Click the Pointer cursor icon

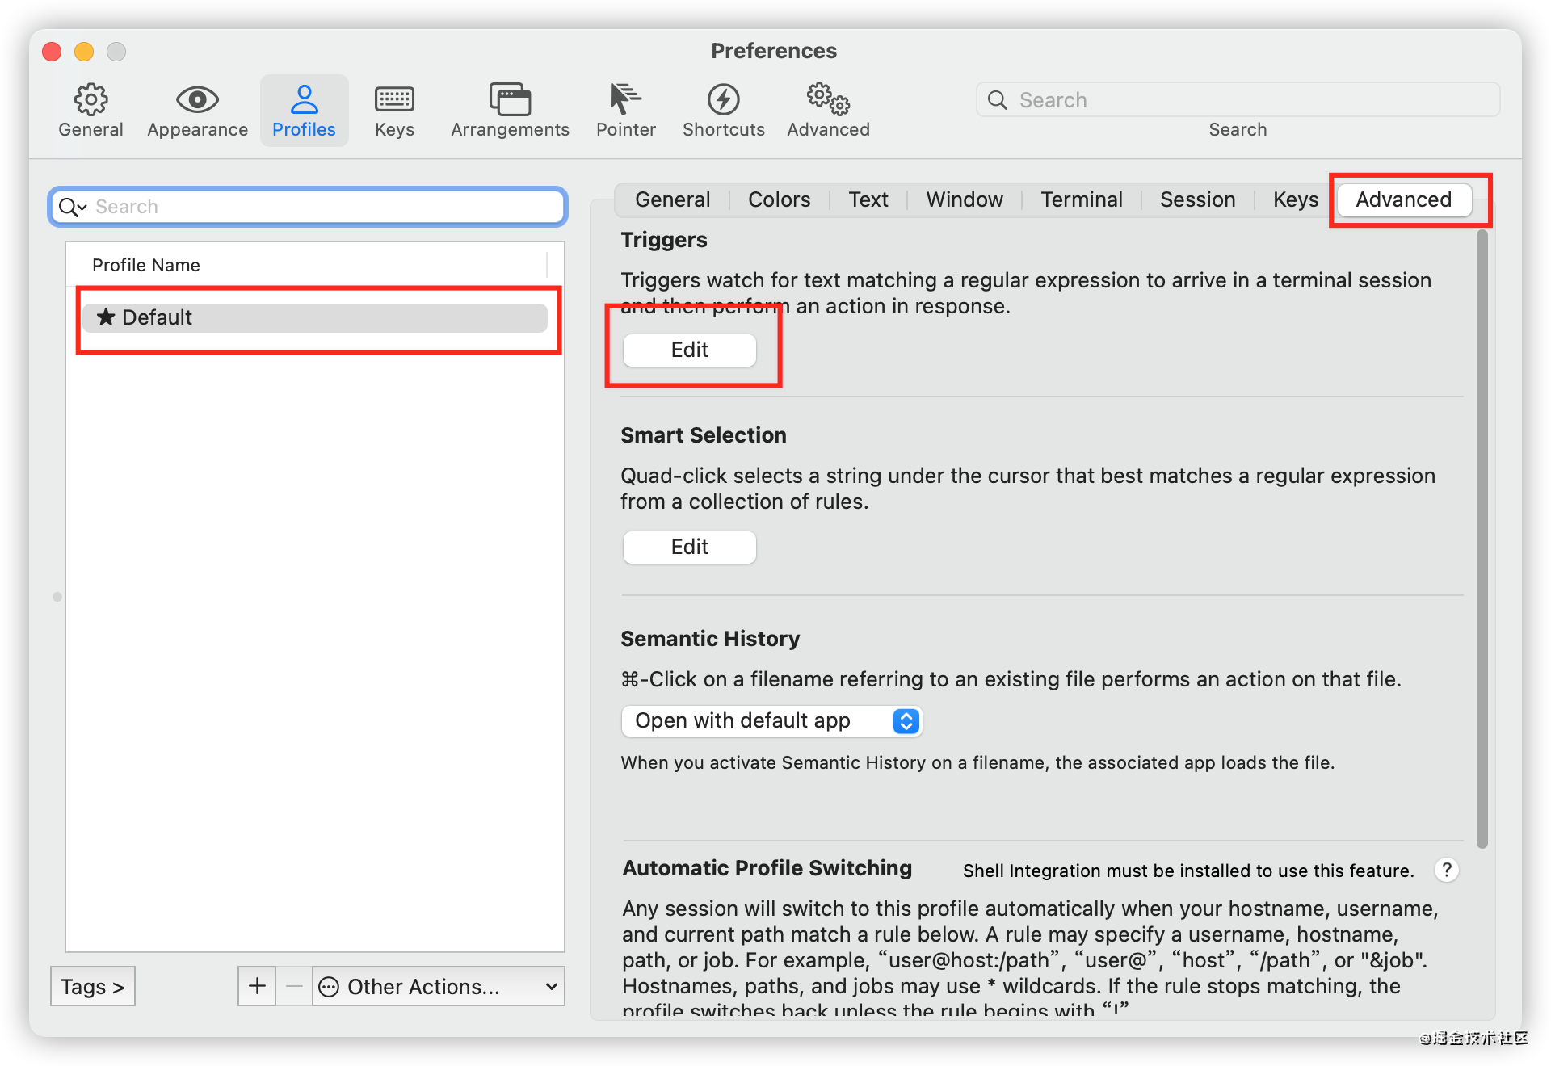click(625, 100)
